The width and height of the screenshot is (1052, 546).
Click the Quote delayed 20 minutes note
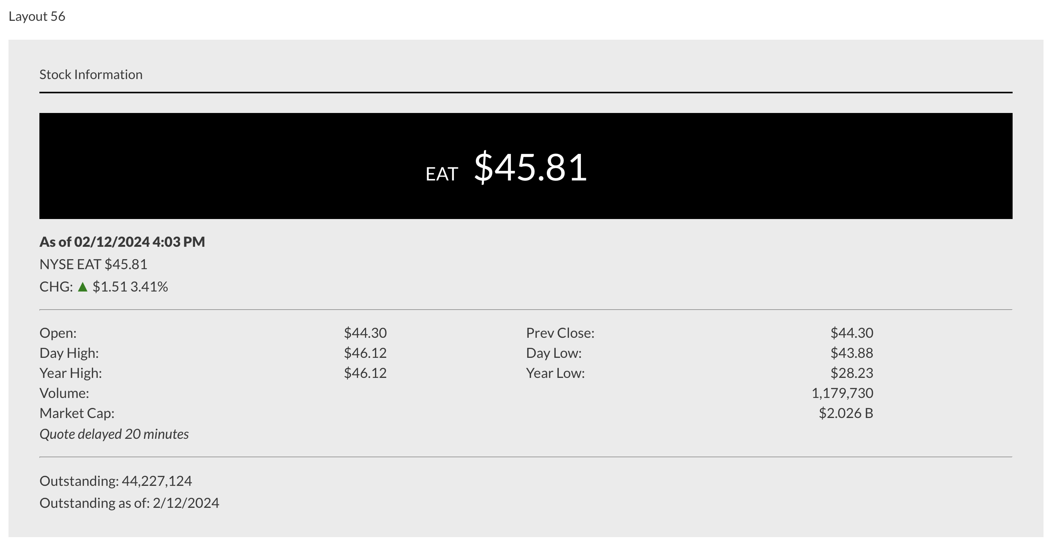[114, 434]
